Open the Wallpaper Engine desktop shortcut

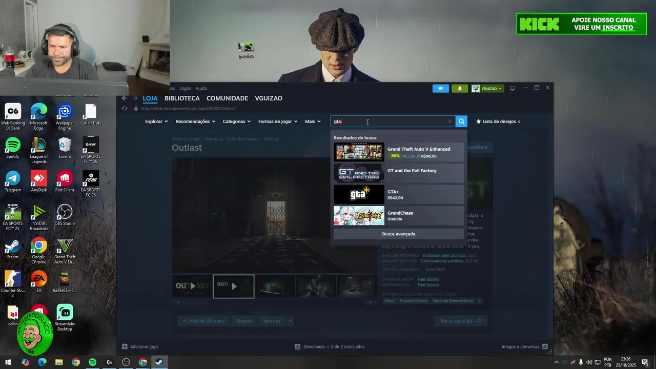click(x=65, y=117)
